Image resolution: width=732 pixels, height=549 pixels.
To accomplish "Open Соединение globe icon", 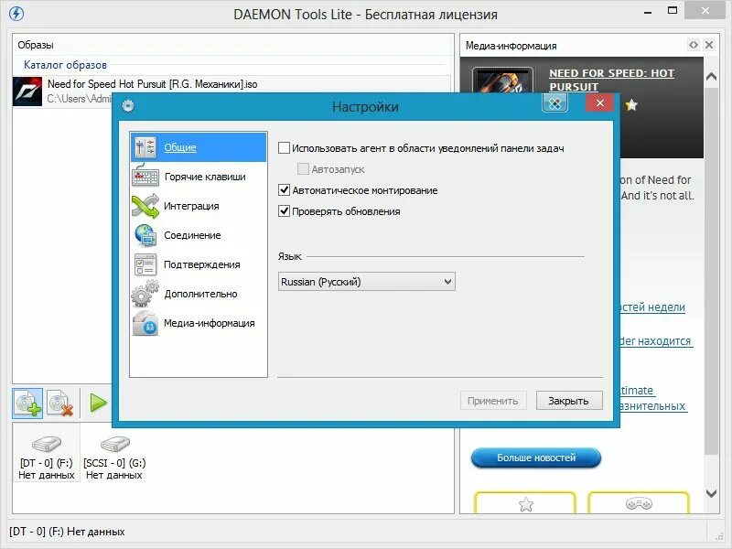I will point(145,235).
